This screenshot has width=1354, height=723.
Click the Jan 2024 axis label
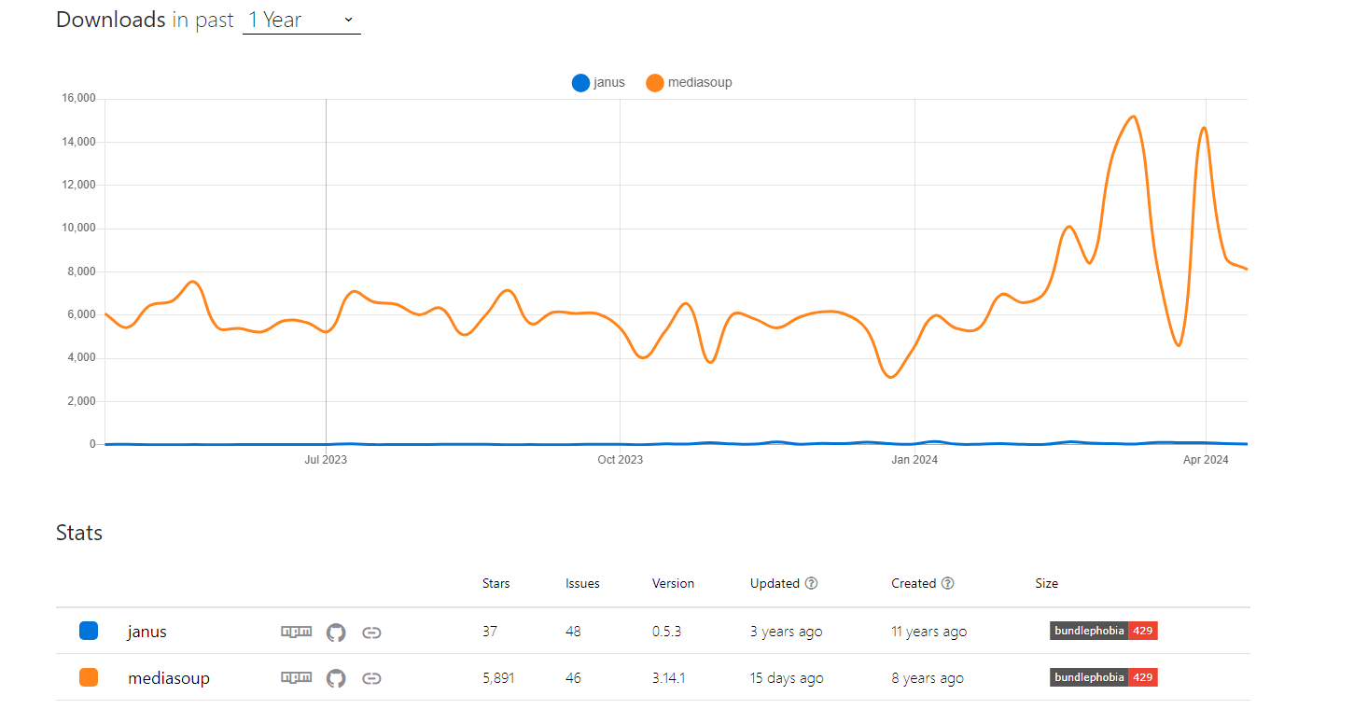click(x=914, y=460)
